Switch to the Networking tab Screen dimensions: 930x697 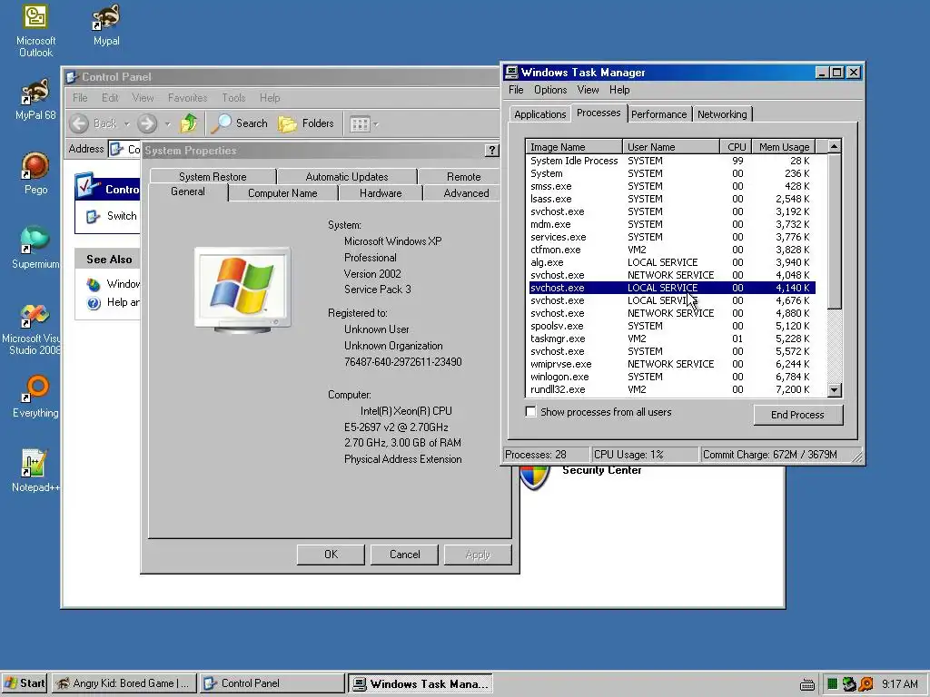[722, 114]
